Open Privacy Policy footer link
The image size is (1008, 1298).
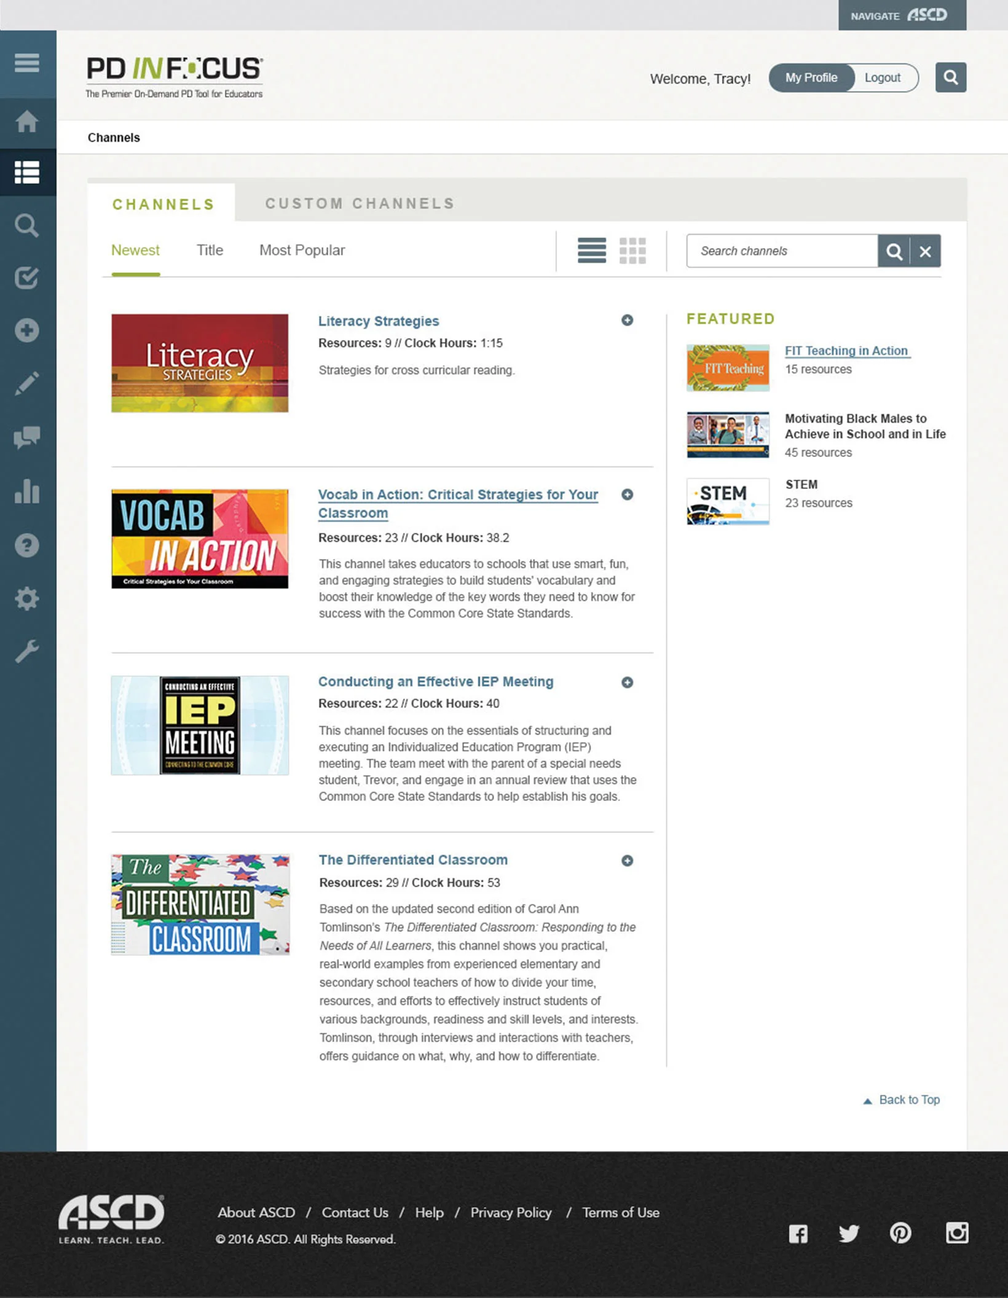point(511,1213)
